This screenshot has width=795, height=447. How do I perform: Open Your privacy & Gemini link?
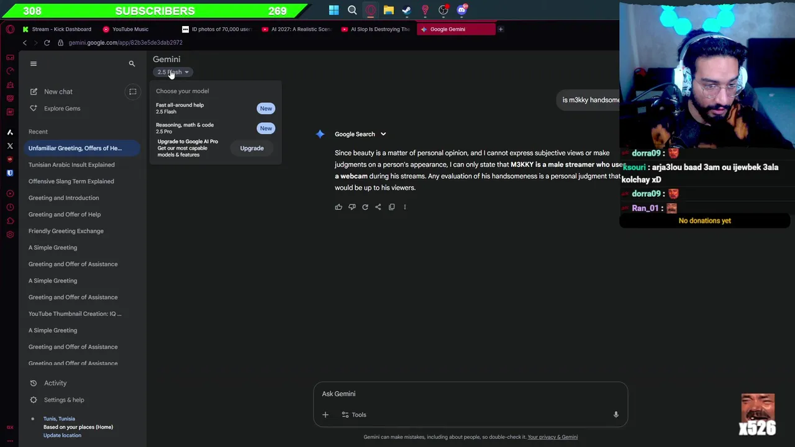(553, 437)
